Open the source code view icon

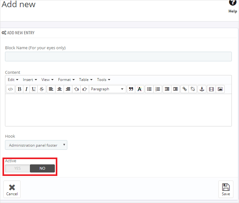pos(10,89)
